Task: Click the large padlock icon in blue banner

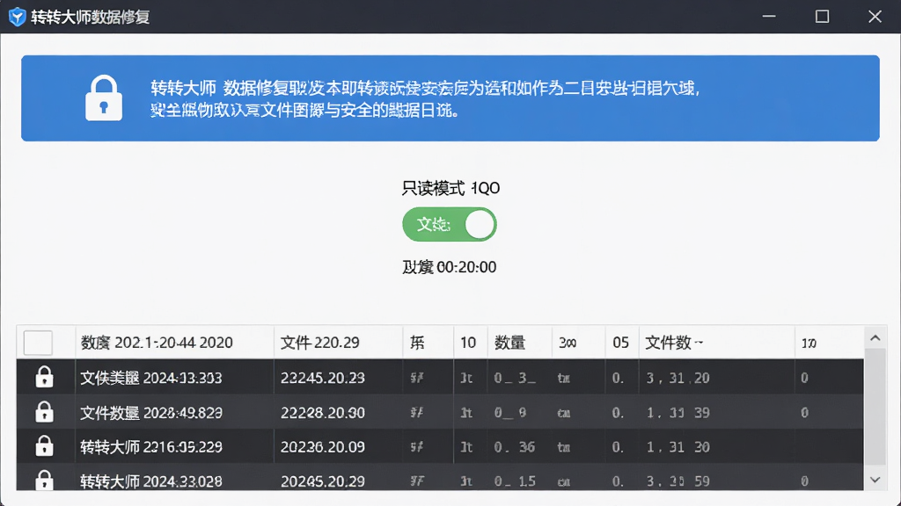Action: point(104,98)
